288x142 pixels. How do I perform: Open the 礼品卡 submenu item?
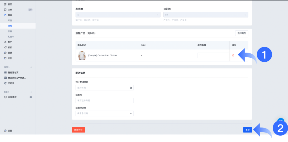click(11, 36)
